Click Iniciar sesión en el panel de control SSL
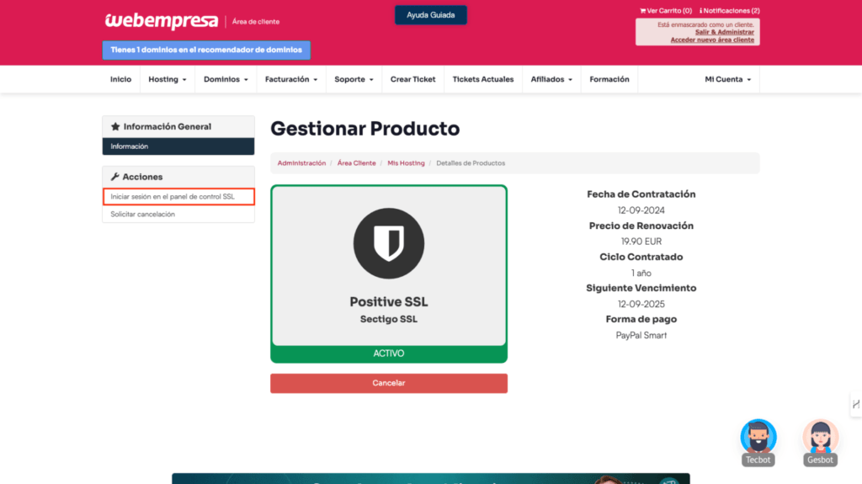 pos(178,196)
